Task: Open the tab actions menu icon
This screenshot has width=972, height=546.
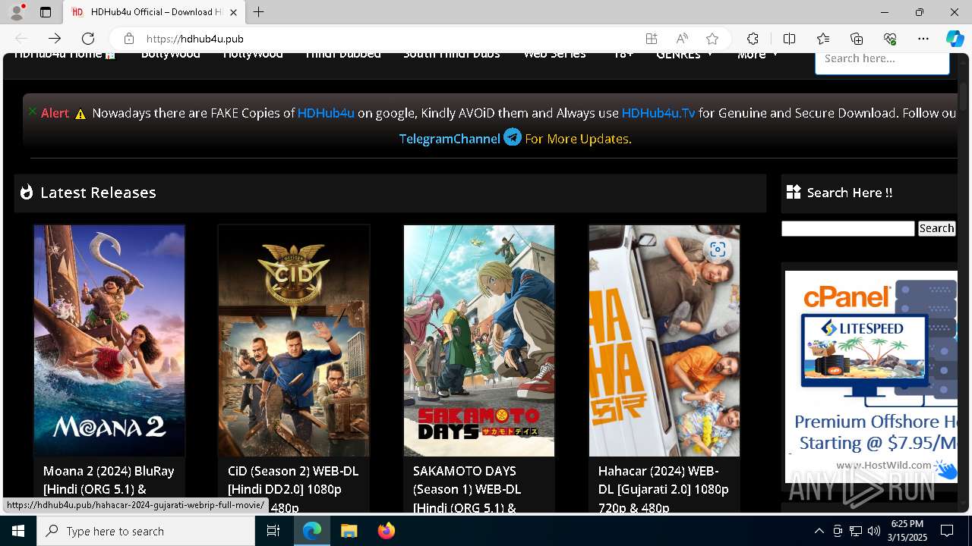Action: click(x=46, y=12)
